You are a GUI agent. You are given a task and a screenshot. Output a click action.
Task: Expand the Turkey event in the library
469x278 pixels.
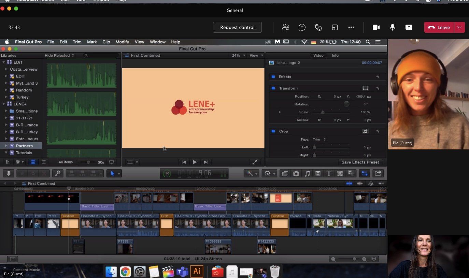(6, 97)
